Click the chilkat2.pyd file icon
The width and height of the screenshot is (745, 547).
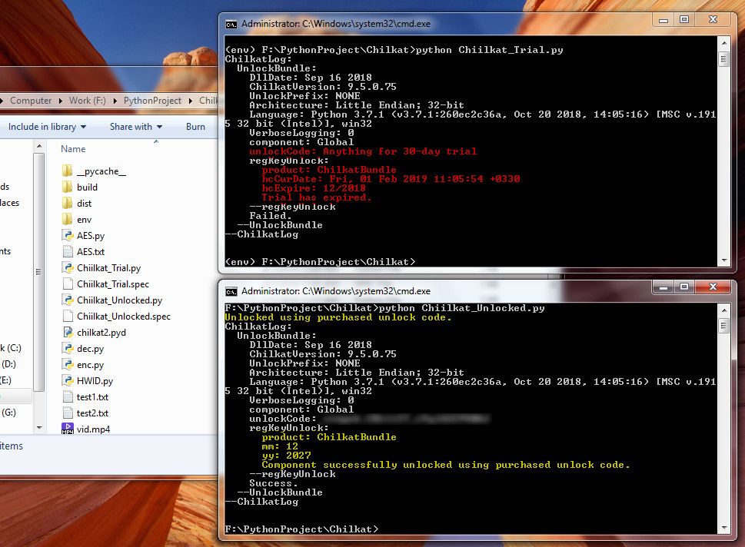67,333
